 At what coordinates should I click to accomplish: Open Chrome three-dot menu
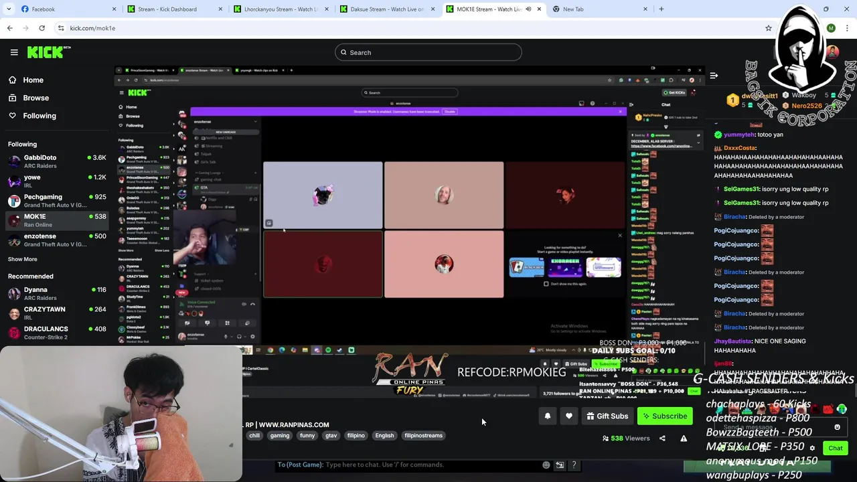point(847,28)
